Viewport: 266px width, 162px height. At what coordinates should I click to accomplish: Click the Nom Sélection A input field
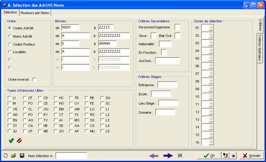point(72,156)
